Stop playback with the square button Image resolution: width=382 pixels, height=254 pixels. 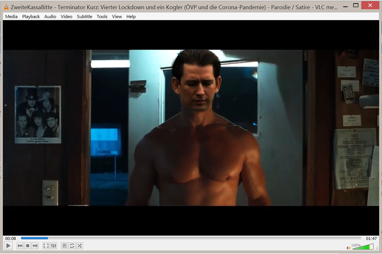point(28,245)
